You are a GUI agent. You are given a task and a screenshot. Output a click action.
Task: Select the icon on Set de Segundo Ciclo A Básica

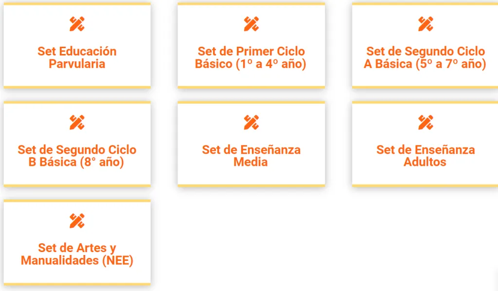pyautogui.click(x=425, y=23)
